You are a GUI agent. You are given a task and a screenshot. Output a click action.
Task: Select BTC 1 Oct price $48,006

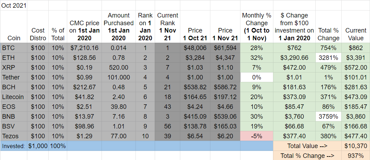195,48
